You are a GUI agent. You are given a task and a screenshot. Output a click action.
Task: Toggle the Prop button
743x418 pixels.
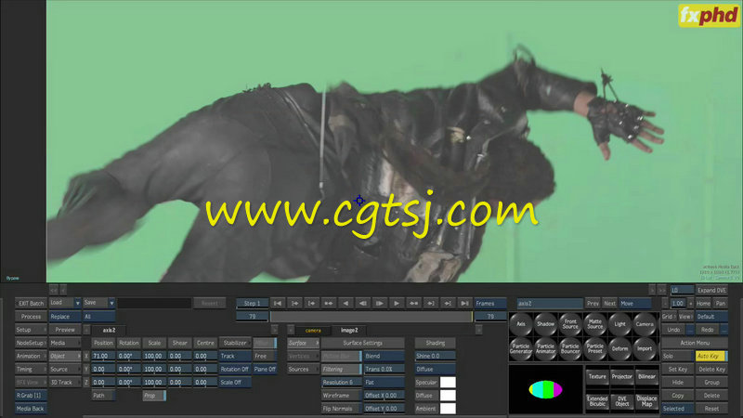click(x=154, y=396)
